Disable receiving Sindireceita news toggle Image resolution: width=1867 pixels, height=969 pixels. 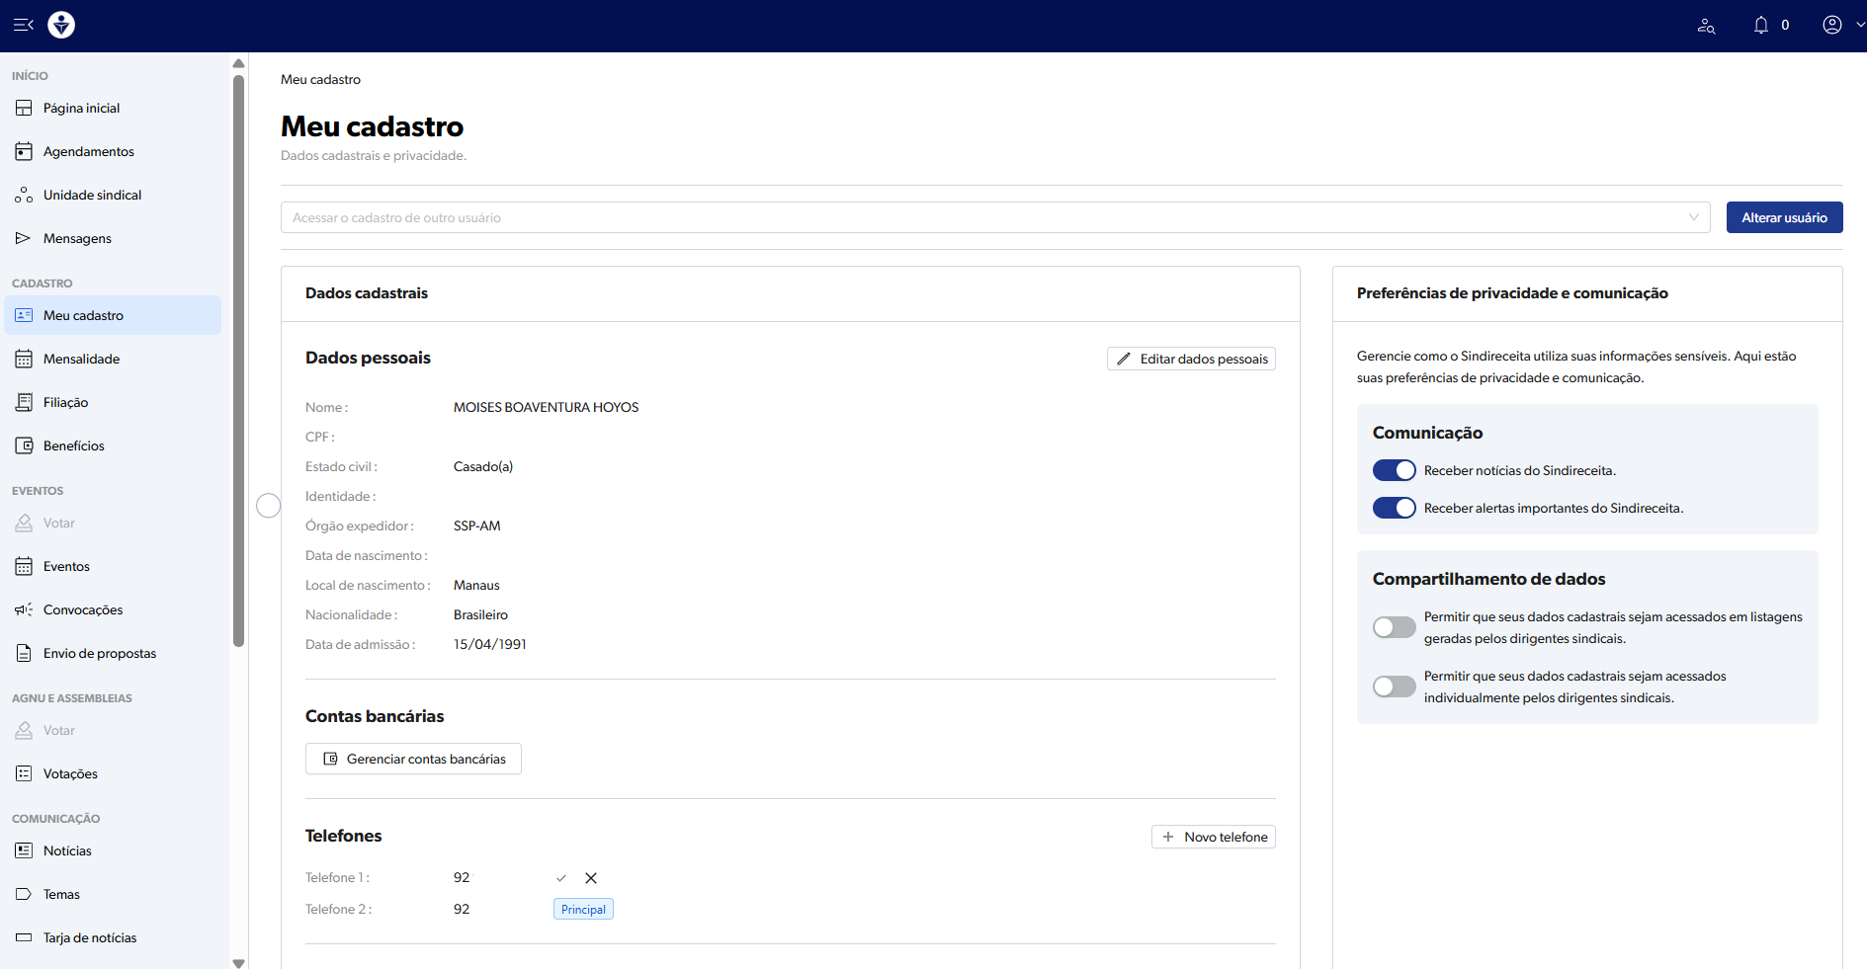[x=1394, y=471]
